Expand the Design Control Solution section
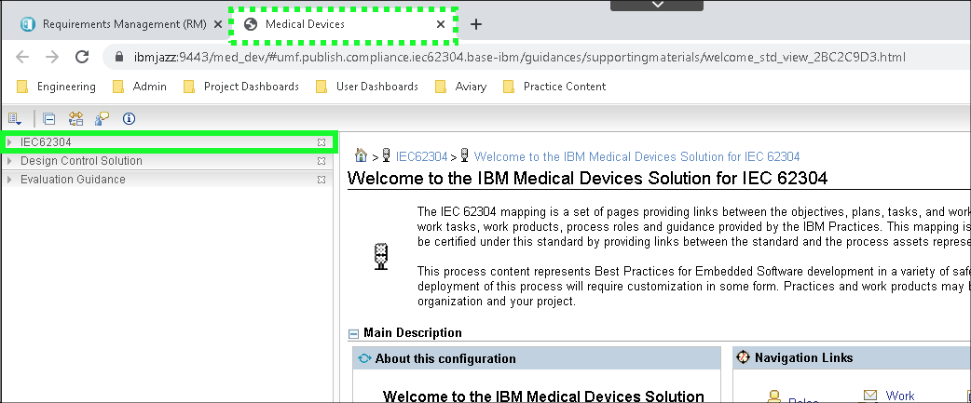 [x=10, y=161]
